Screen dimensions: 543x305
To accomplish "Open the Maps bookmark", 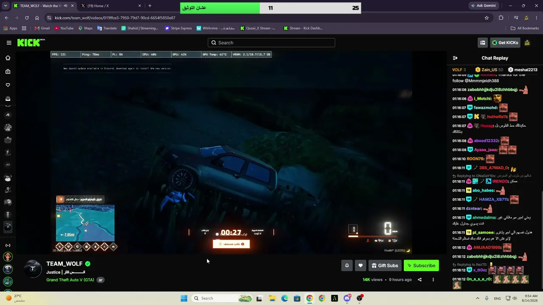I will 85,28.
